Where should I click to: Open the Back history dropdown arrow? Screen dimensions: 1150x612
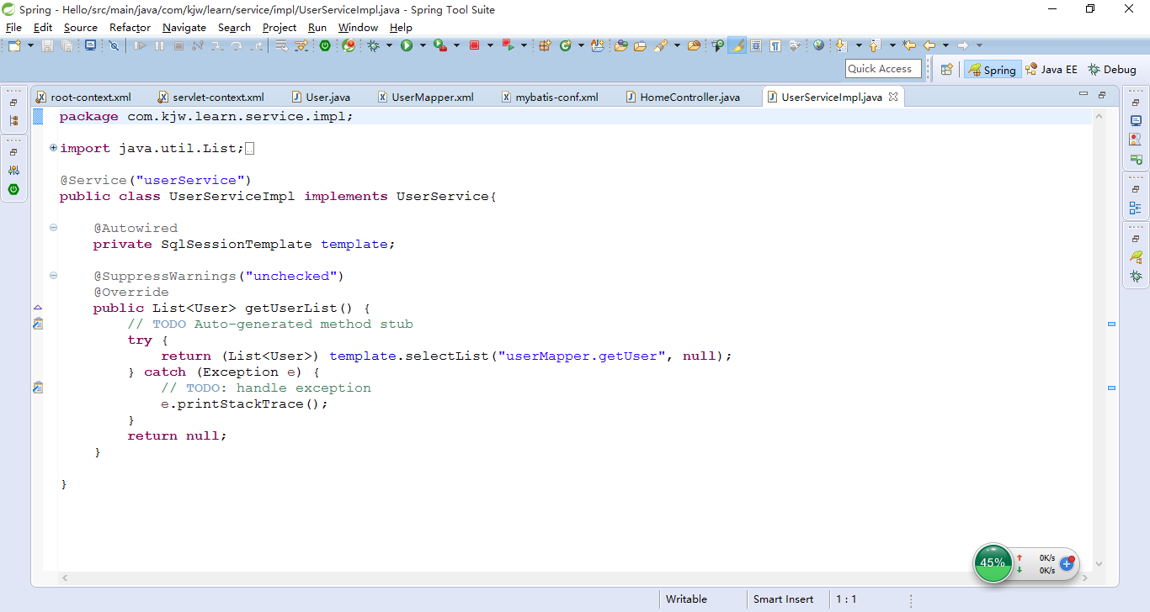945,45
